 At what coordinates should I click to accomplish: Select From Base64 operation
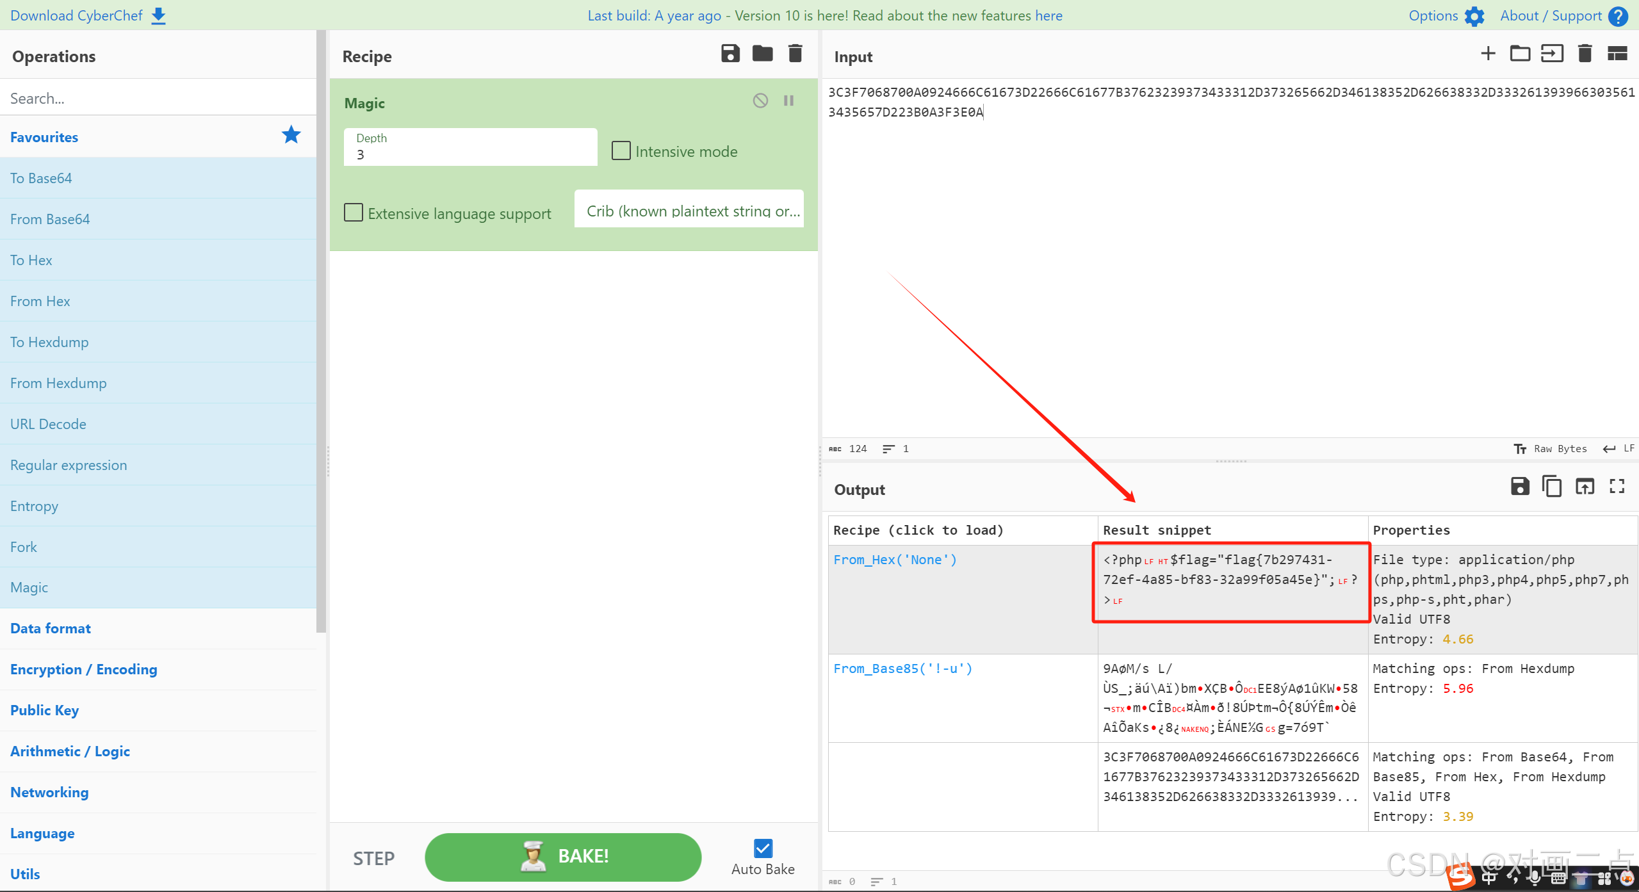tap(158, 219)
